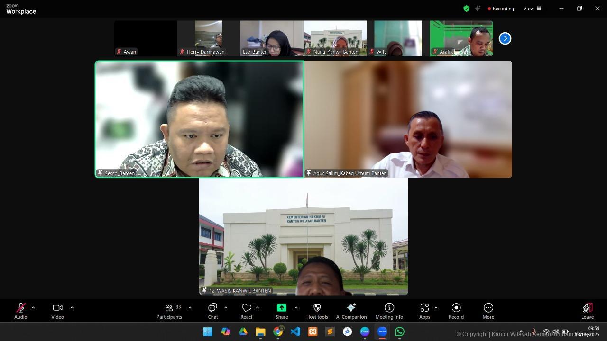This screenshot has width=607, height=341.
Task: Open the Participants panel
Action: click(169, 310)
